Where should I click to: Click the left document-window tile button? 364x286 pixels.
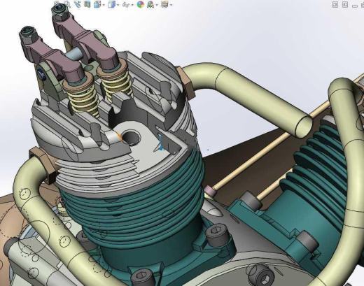pos(335,4)
